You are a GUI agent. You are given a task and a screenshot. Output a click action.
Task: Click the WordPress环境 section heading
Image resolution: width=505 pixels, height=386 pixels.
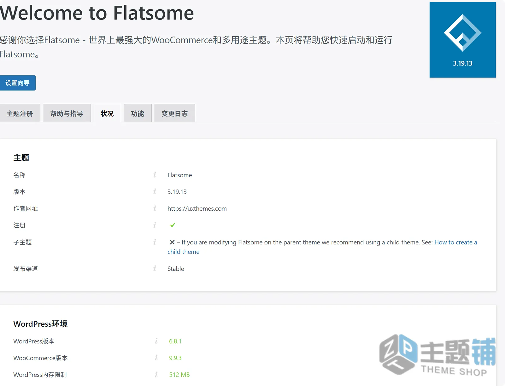click(x=40, y=324)
